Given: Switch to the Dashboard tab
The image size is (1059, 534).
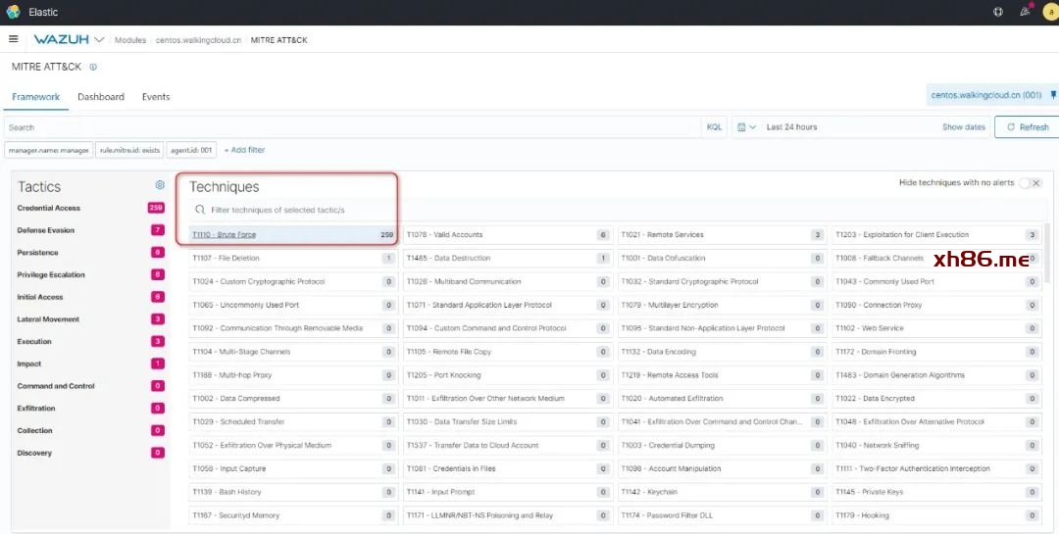Looking at the screenshot, I should tap(101, 97).
